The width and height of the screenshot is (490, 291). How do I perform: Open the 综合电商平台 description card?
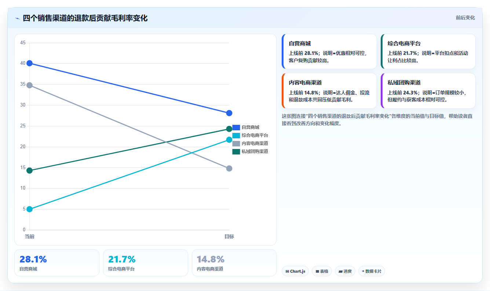[x=428, y=51]
